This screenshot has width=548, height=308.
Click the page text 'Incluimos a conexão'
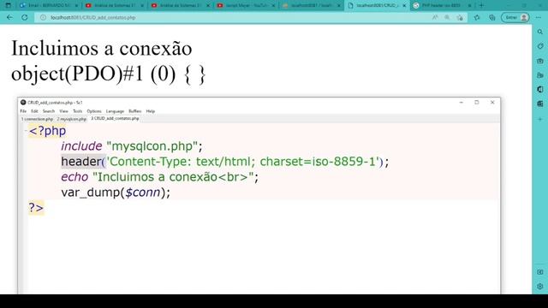[x=102, y=48]
